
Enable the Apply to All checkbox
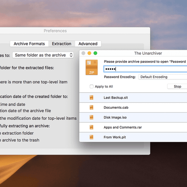click(91, 86)
